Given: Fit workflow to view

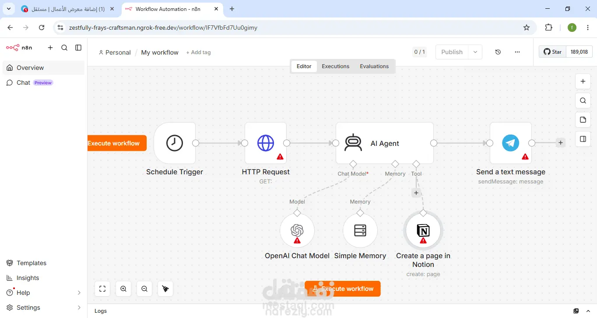Looking at the screenshot, I should click(102, 289).
